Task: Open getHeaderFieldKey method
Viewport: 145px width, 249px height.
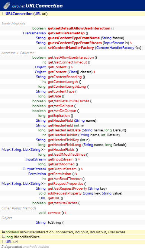Action: click(x=63, y=140)
